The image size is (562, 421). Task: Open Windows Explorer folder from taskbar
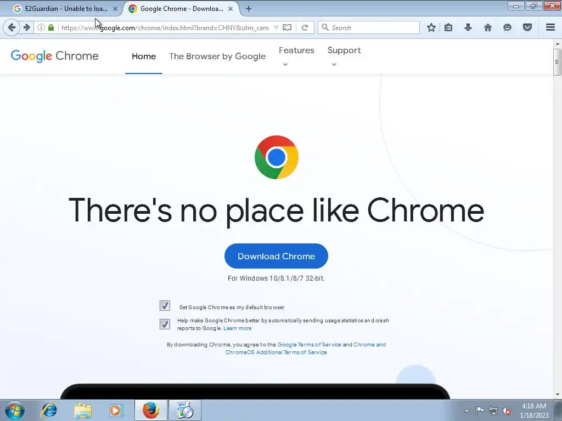pos(83,410)
